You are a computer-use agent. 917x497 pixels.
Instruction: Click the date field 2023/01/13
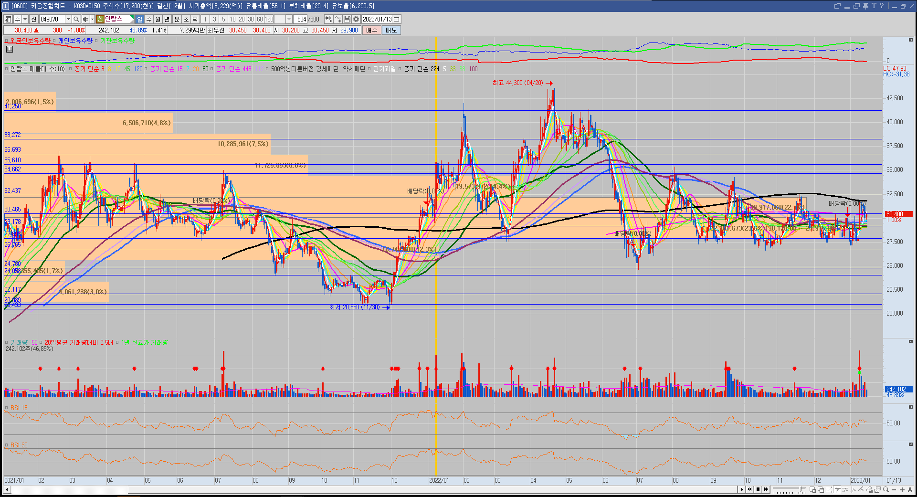pos(377,19)
